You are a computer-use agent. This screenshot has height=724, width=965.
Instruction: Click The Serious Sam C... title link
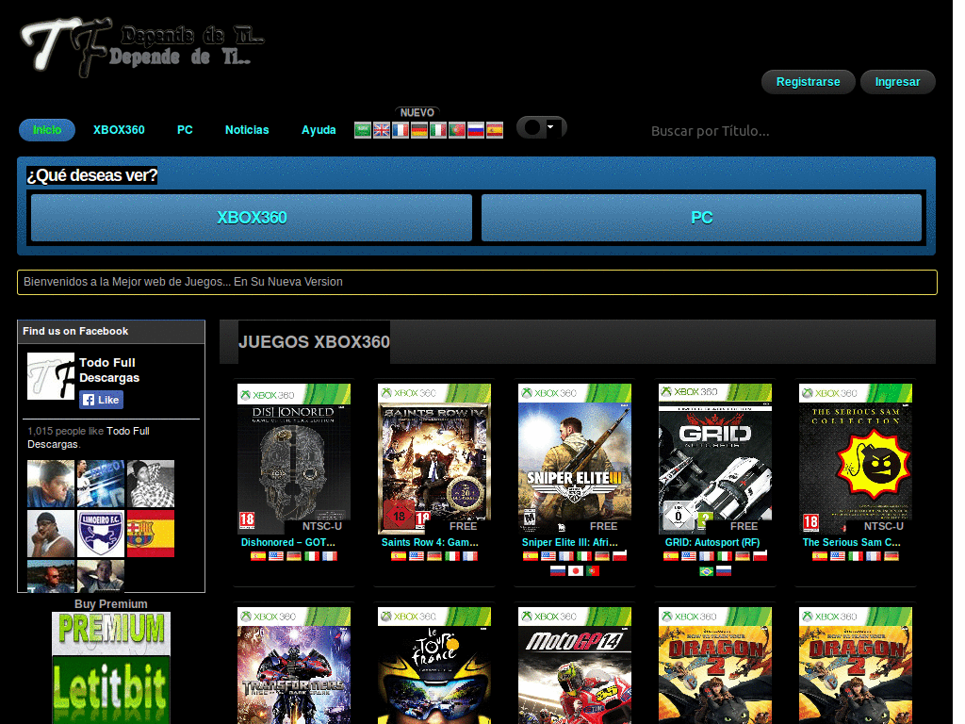click(x=851, y=542)
